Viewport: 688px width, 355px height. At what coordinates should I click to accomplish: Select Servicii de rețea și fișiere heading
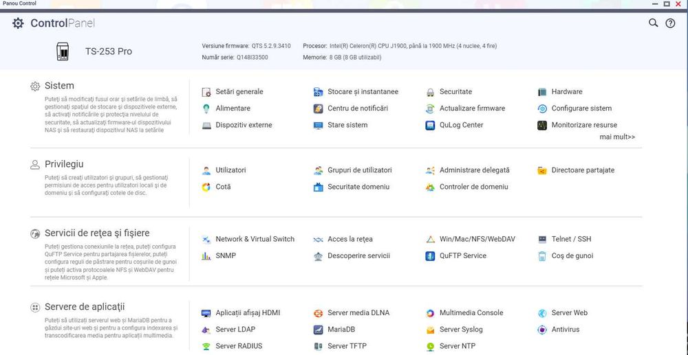[x=97, y=233]
